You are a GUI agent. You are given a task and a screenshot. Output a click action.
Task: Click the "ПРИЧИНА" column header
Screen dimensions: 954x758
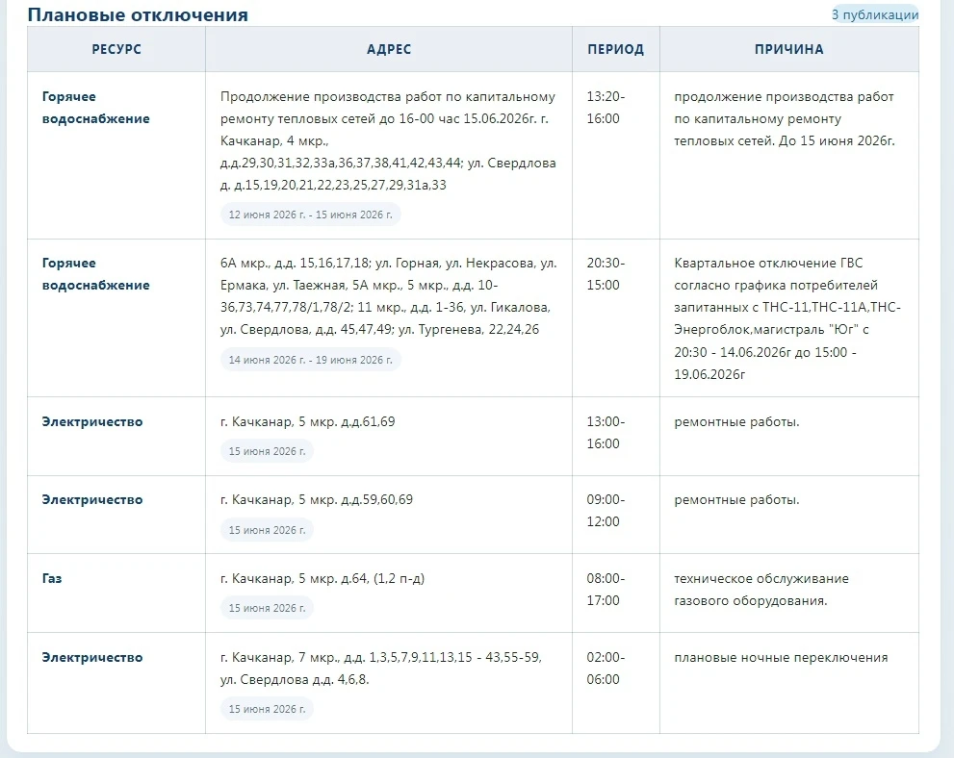pos(789,49)
